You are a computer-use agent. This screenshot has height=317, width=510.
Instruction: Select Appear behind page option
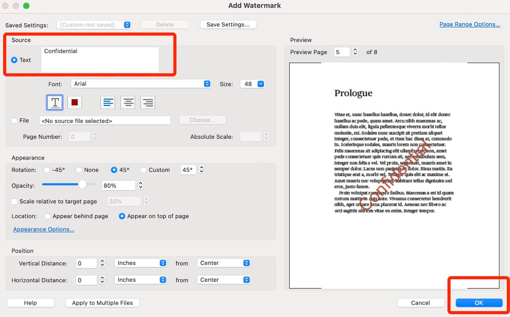pos(47,216)
